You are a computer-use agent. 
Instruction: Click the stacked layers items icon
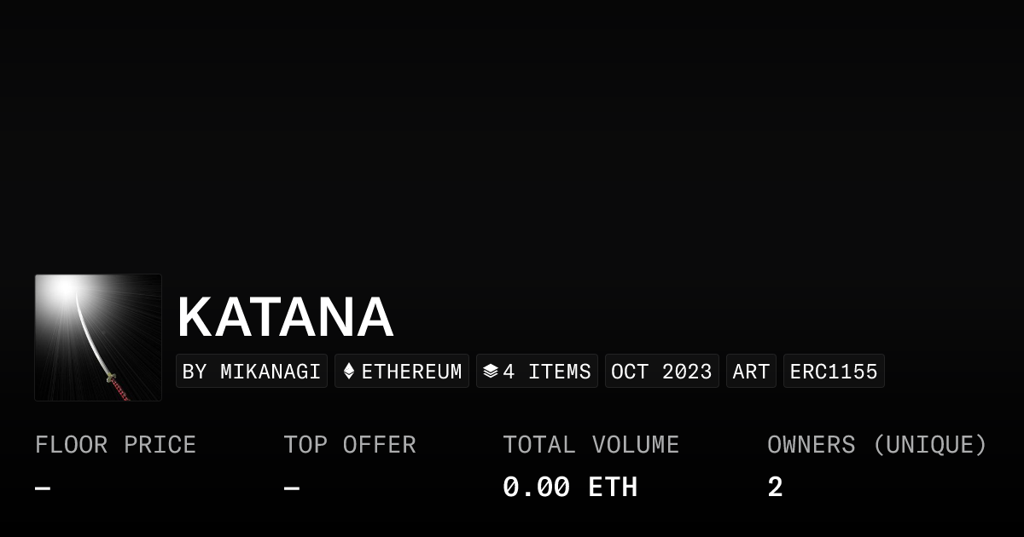[x=490, y=372]
